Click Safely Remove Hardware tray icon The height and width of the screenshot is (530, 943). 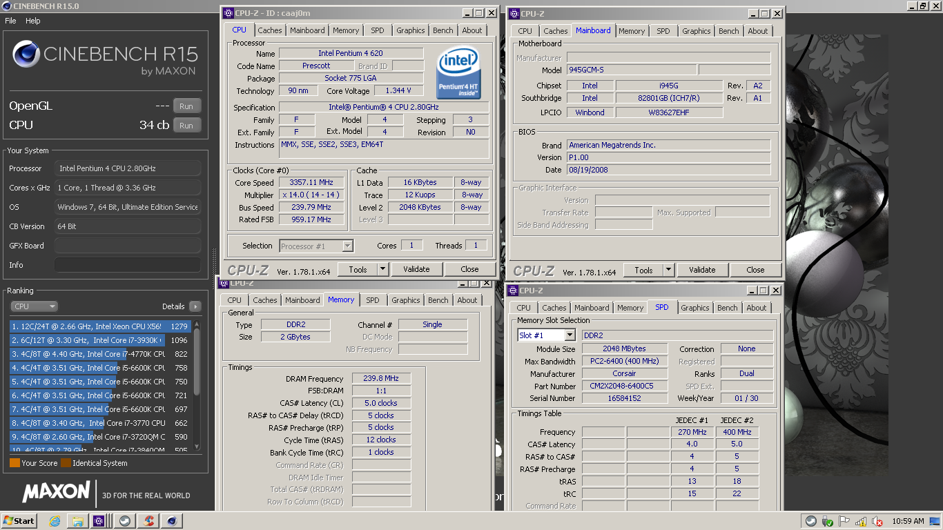click(828, 522)
